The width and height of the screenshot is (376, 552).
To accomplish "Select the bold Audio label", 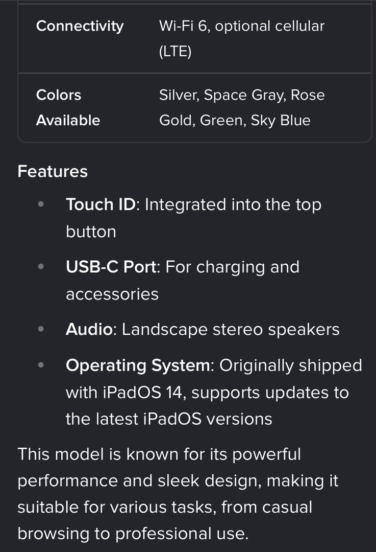I will (x=89, y=330).
